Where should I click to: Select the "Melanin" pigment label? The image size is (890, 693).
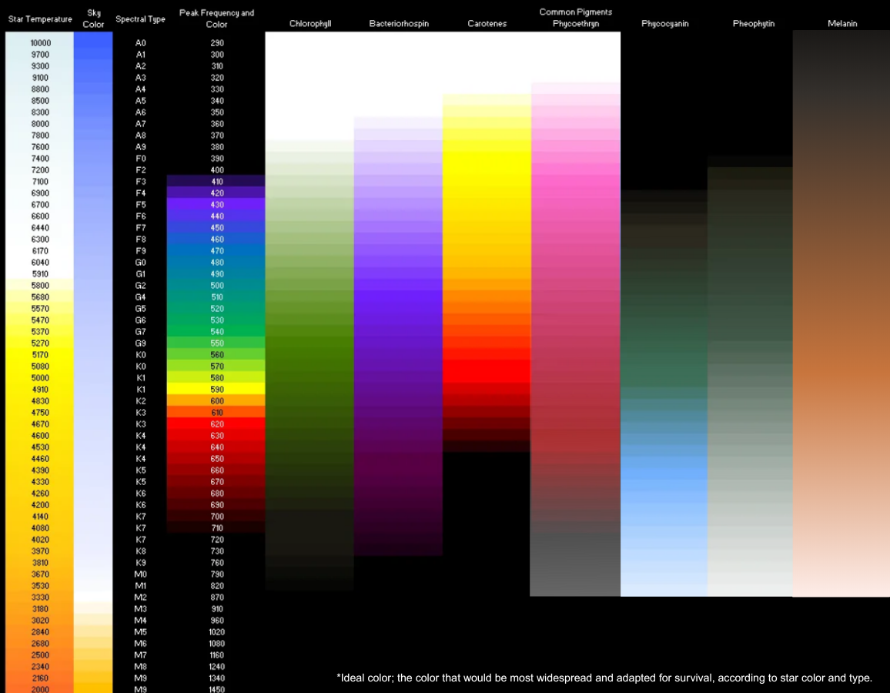pyautogui.click(x=842, y=24)
